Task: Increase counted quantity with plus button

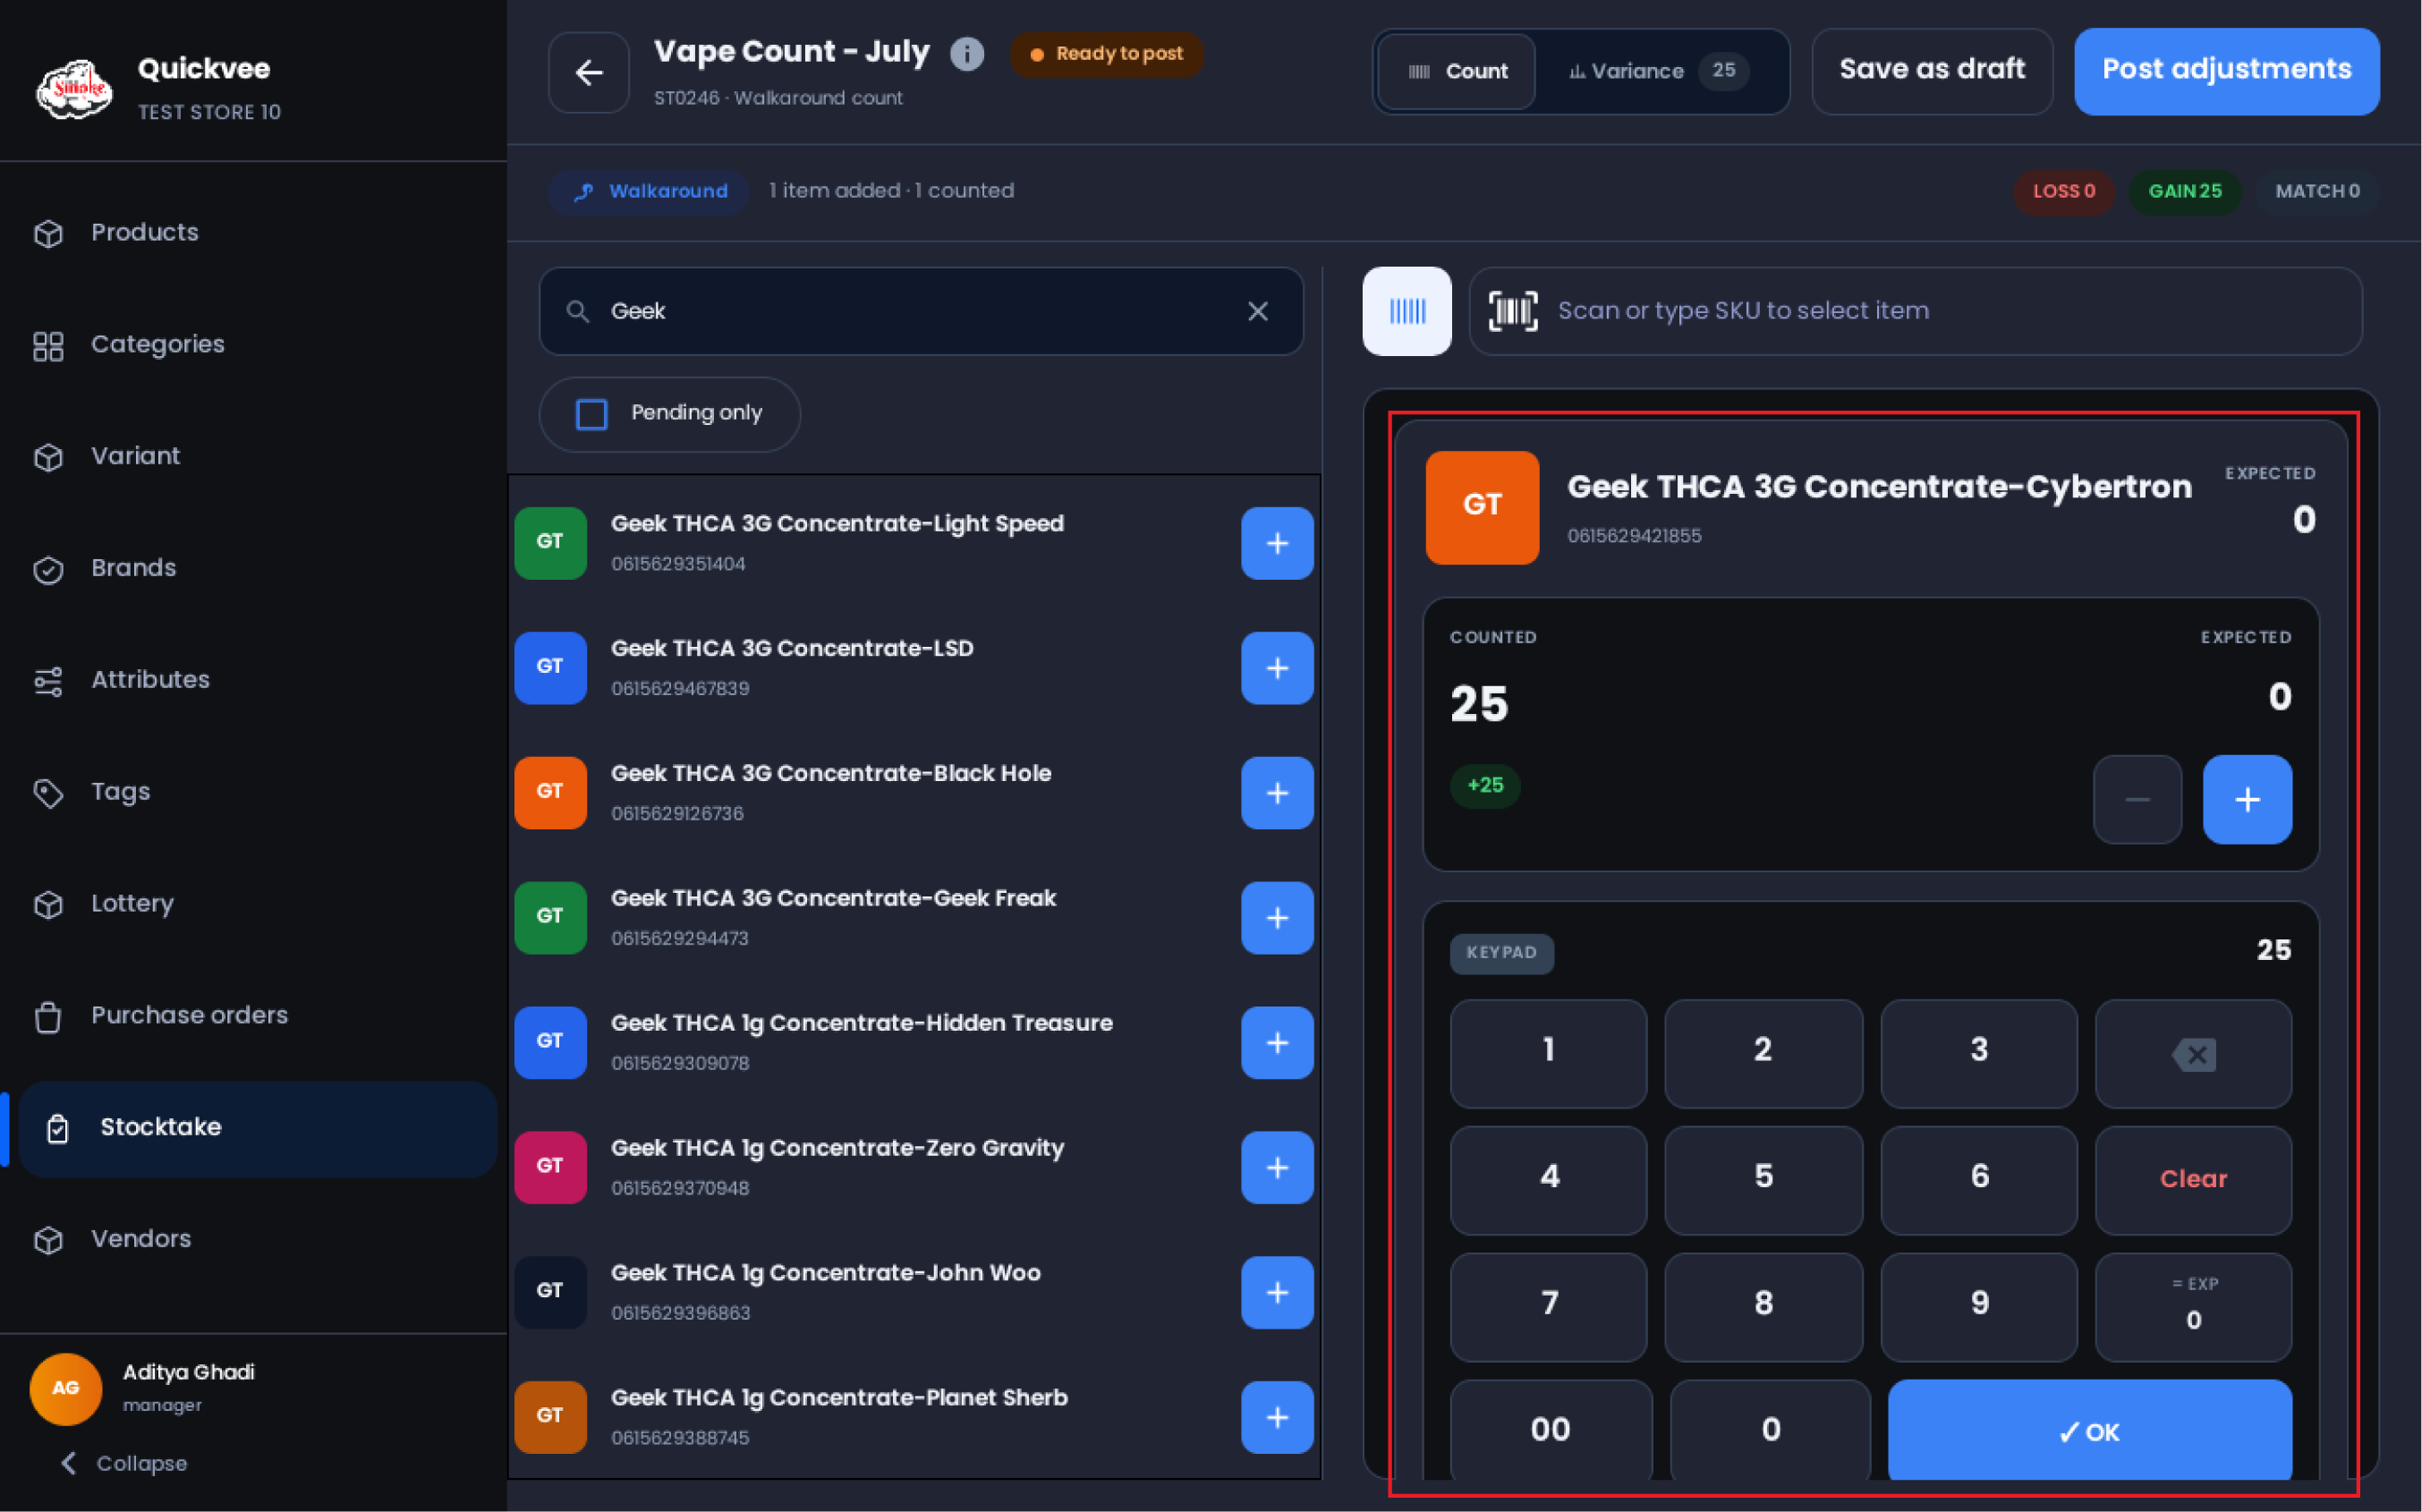Action: tap(2247, 800)
